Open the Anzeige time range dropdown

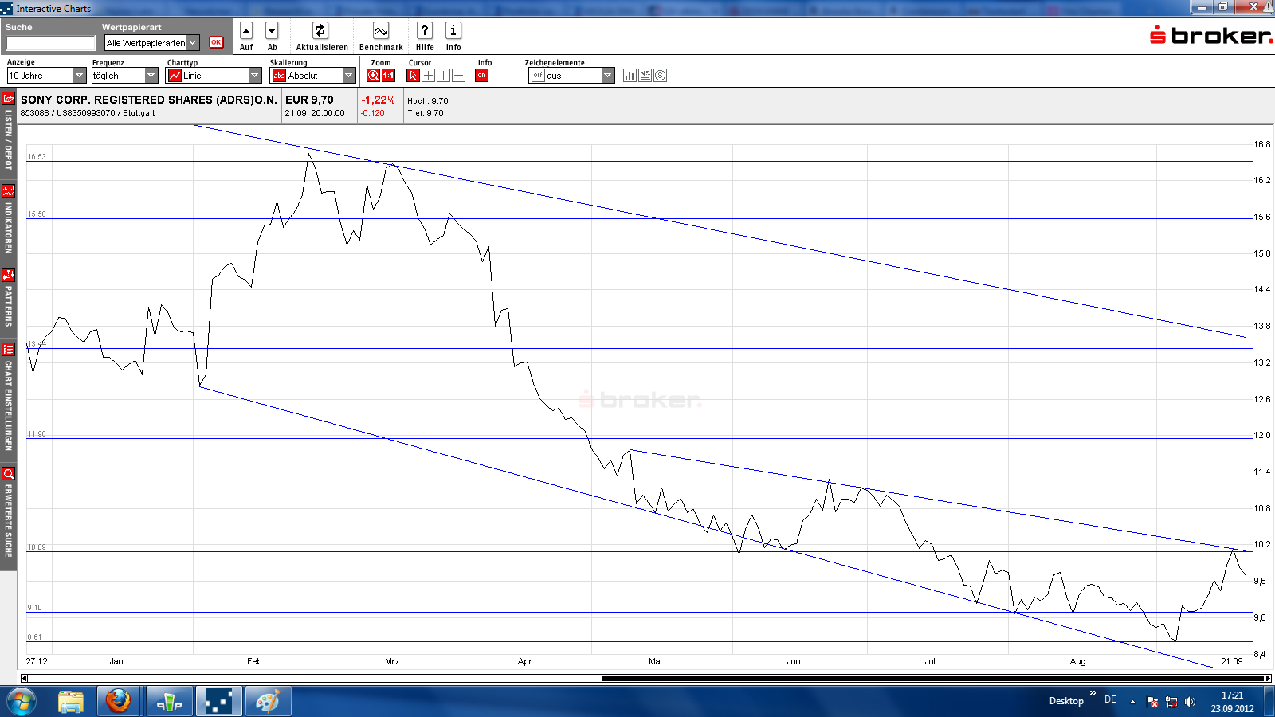tap(46, 76)
